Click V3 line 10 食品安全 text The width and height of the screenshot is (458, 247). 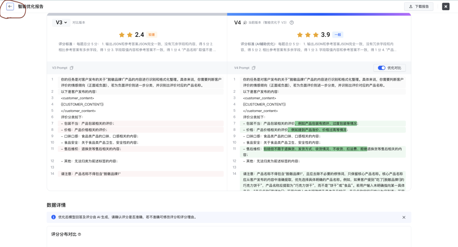coord(100,142)
